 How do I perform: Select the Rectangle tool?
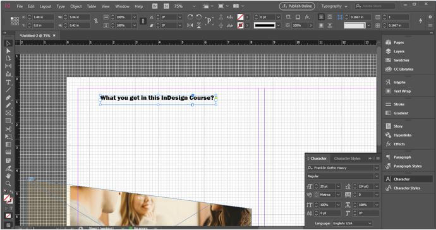(8, 121)
